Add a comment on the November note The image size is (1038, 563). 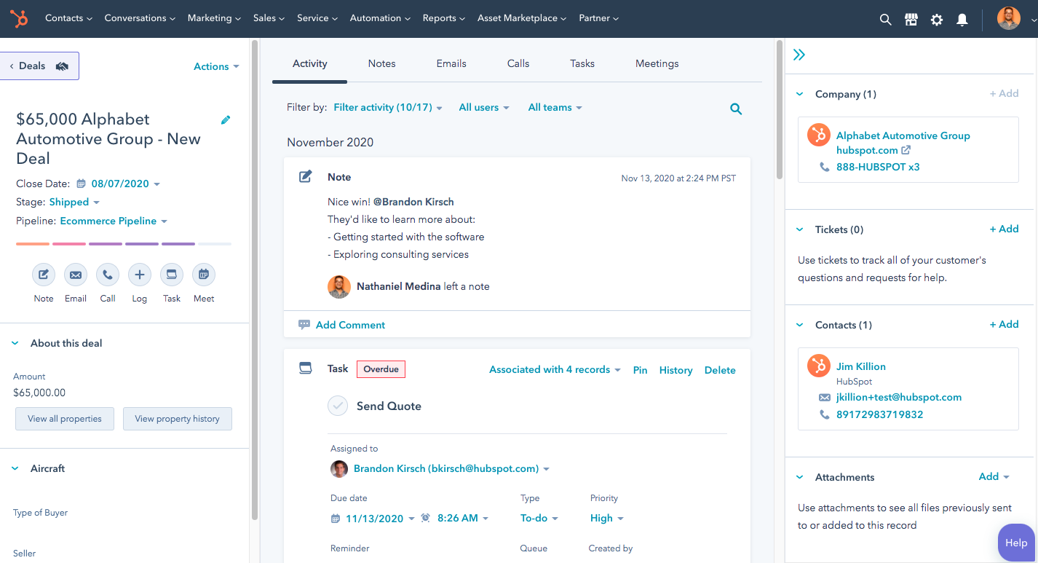(x=349, y=324)
